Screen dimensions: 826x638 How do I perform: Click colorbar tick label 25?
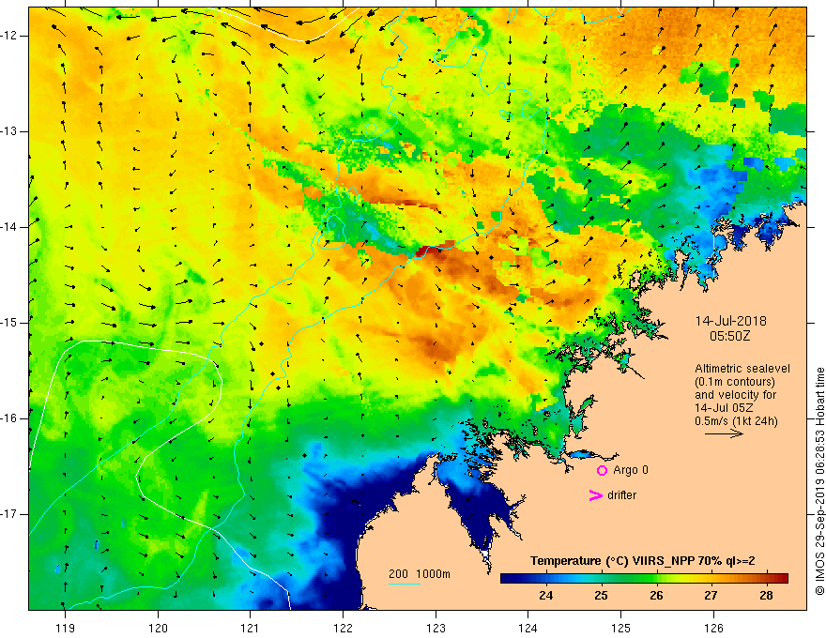click(x=601, y=596)
